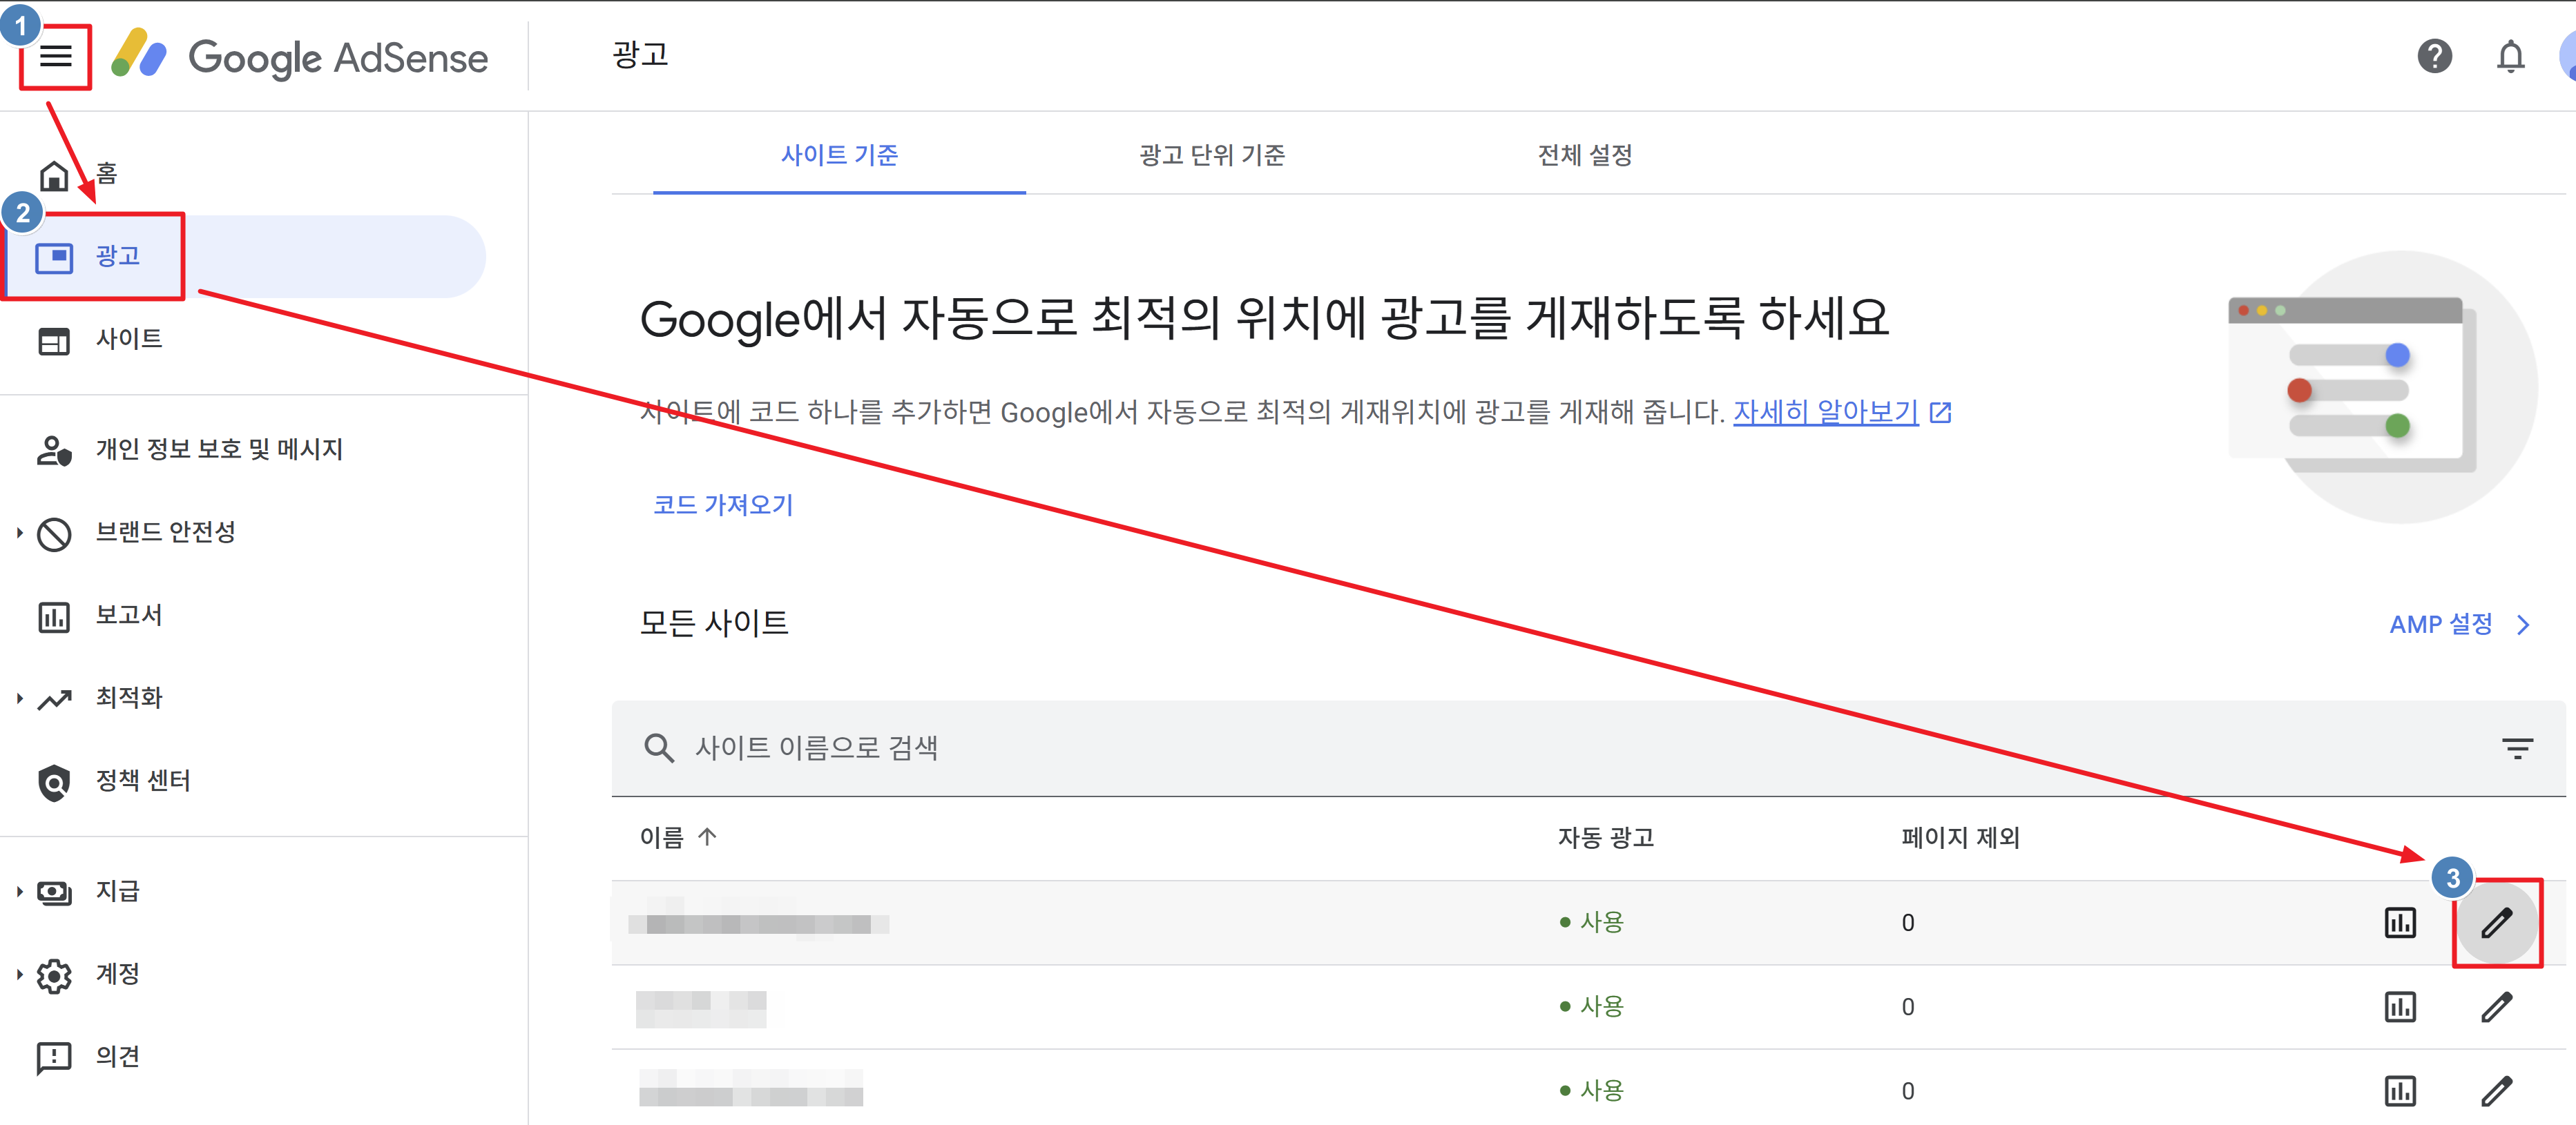Click the blurred third site name
This screenshot has width=2576, height=1125.
click(751, 1088)
